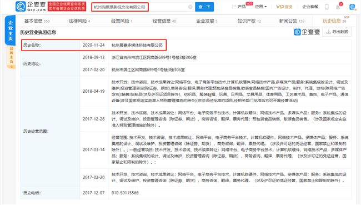Image resolution: width=361 pixels, height=205 pixels.
Task: Click the 导出数据 export button
Action: coord(337,32)
